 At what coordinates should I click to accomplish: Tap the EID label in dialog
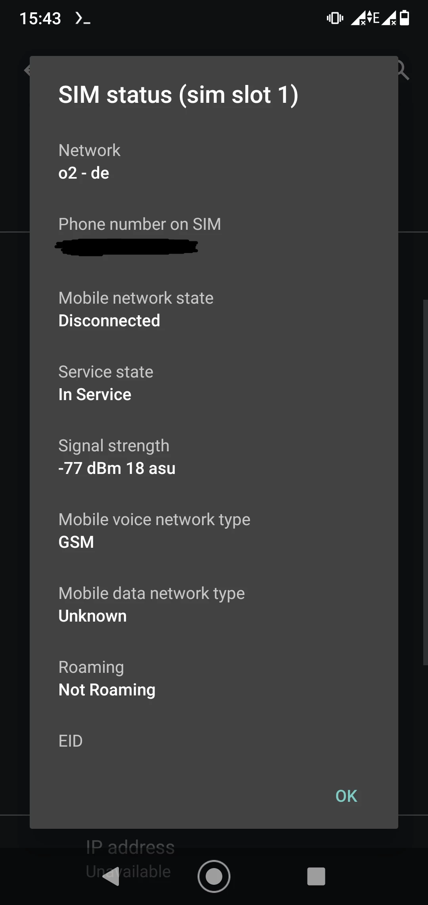pos(71,741)
